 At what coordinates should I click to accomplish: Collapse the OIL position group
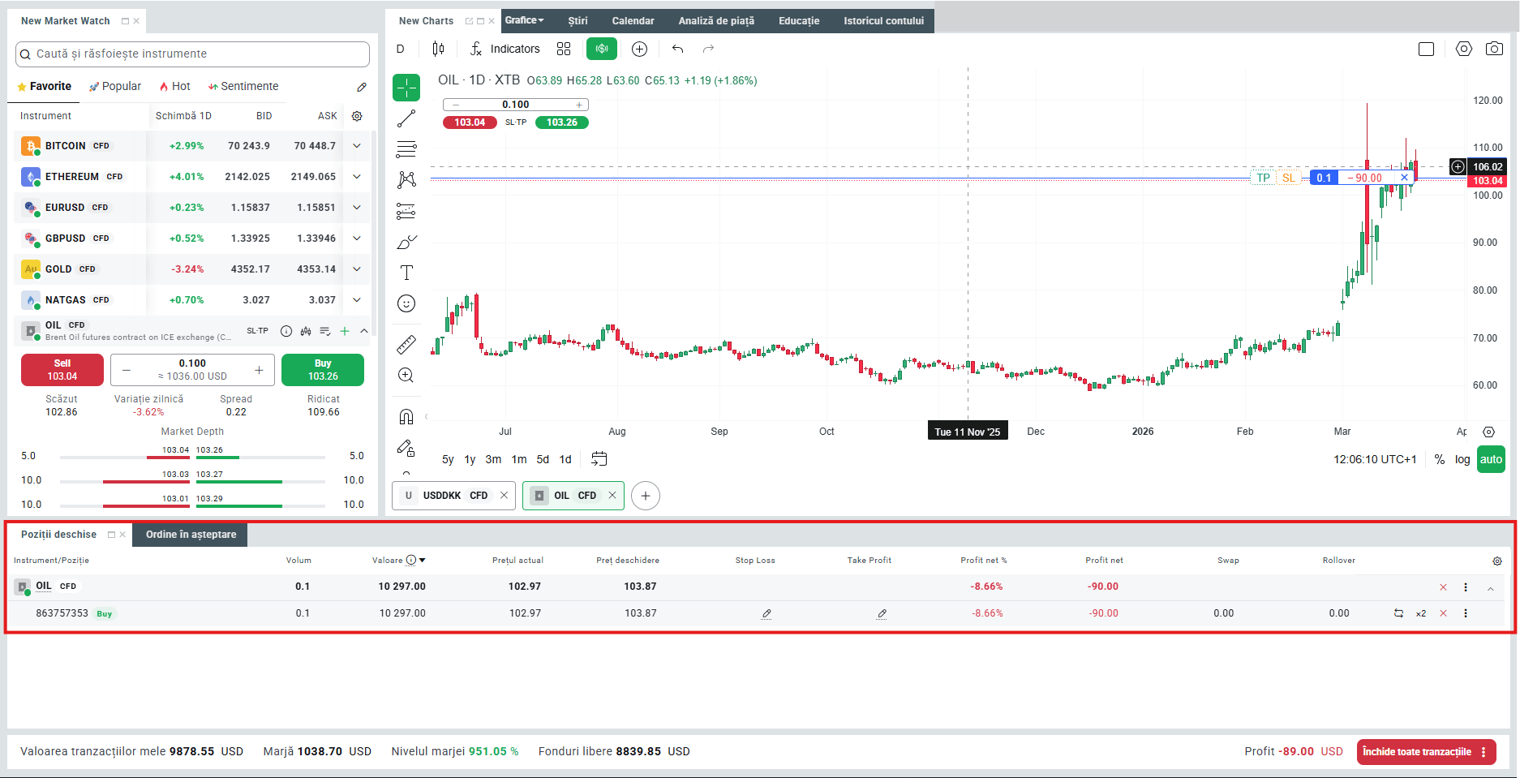point(1491,587)
